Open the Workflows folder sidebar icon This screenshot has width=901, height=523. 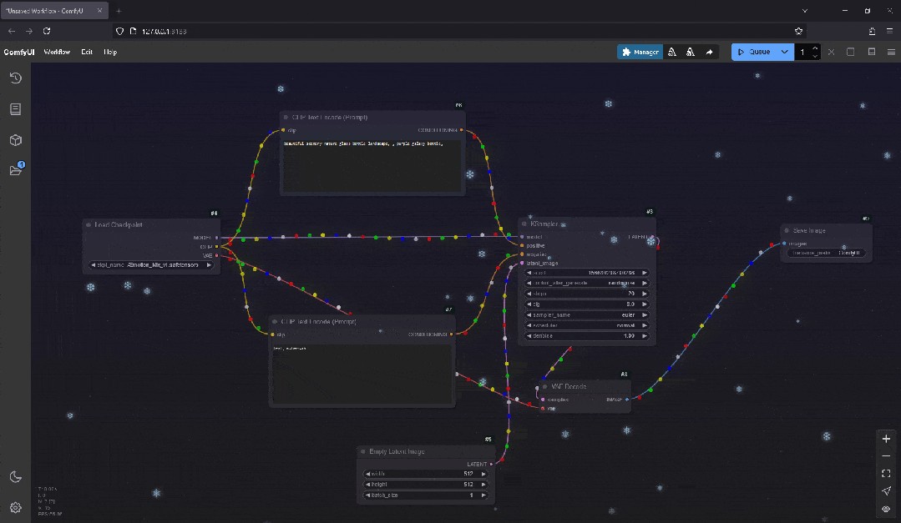click(x=16, y=170)
